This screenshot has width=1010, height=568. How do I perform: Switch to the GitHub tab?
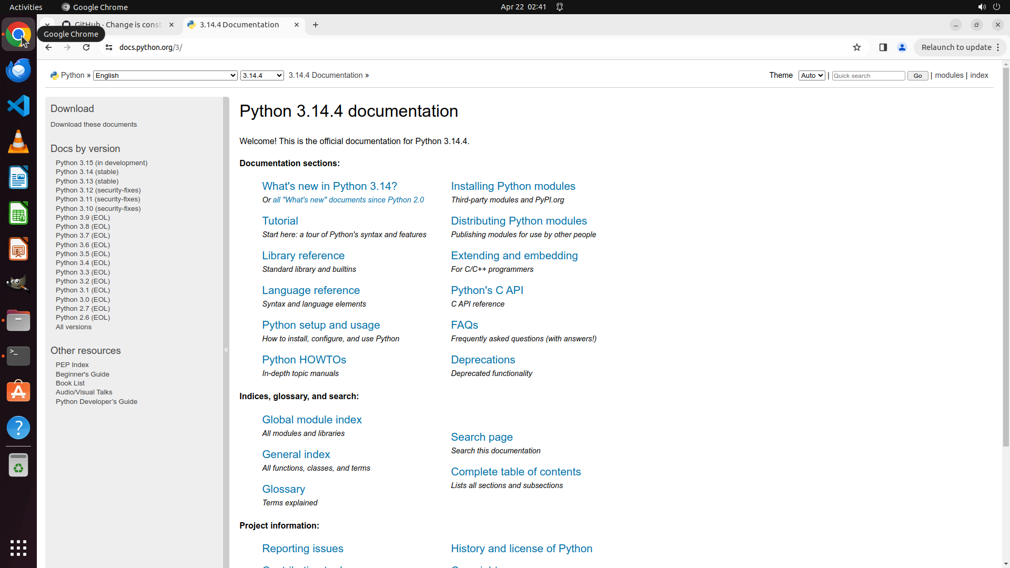117,25
